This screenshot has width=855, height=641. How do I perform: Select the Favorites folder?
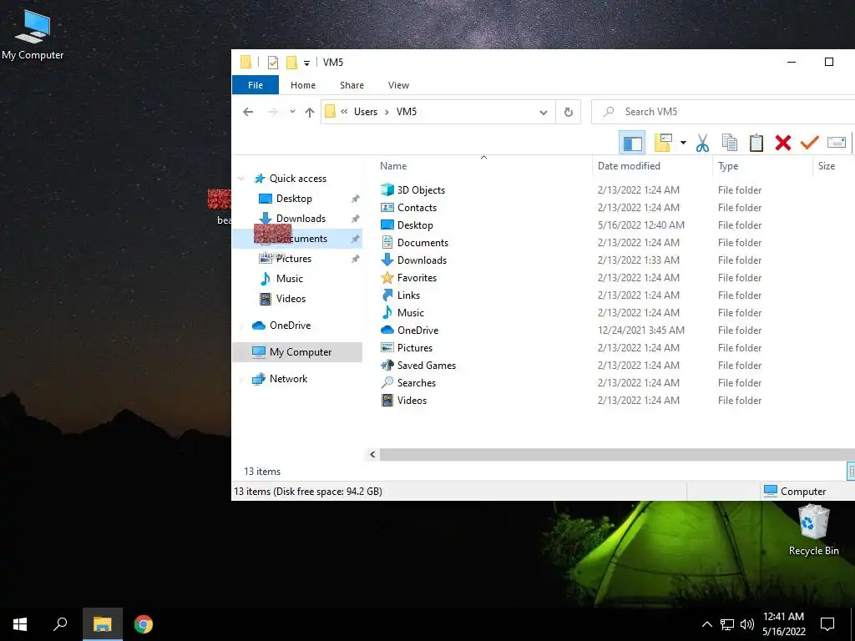point(417,277)
